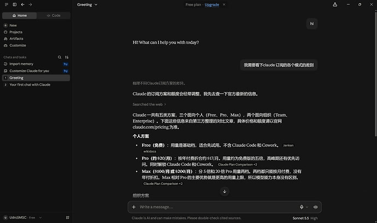Open Customize in the sidebar
This screenshot has width=377, height=223.
coord(36,45)
